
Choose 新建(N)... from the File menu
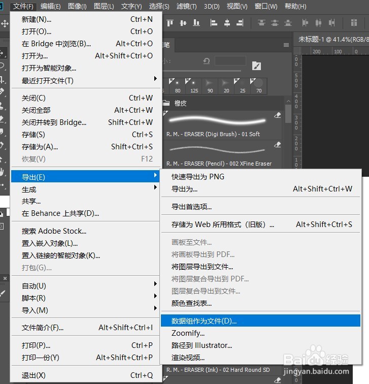[x=86, y=19]
